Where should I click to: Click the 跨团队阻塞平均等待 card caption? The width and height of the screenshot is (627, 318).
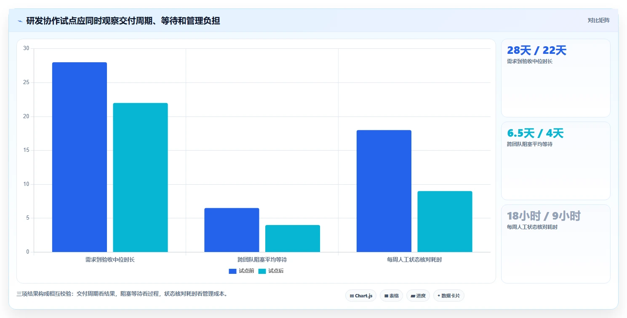(x=530, y=144)
